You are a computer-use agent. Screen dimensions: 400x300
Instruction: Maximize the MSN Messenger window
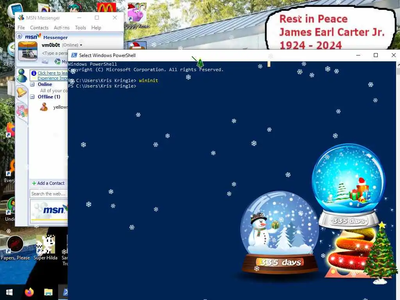point(97,18)
